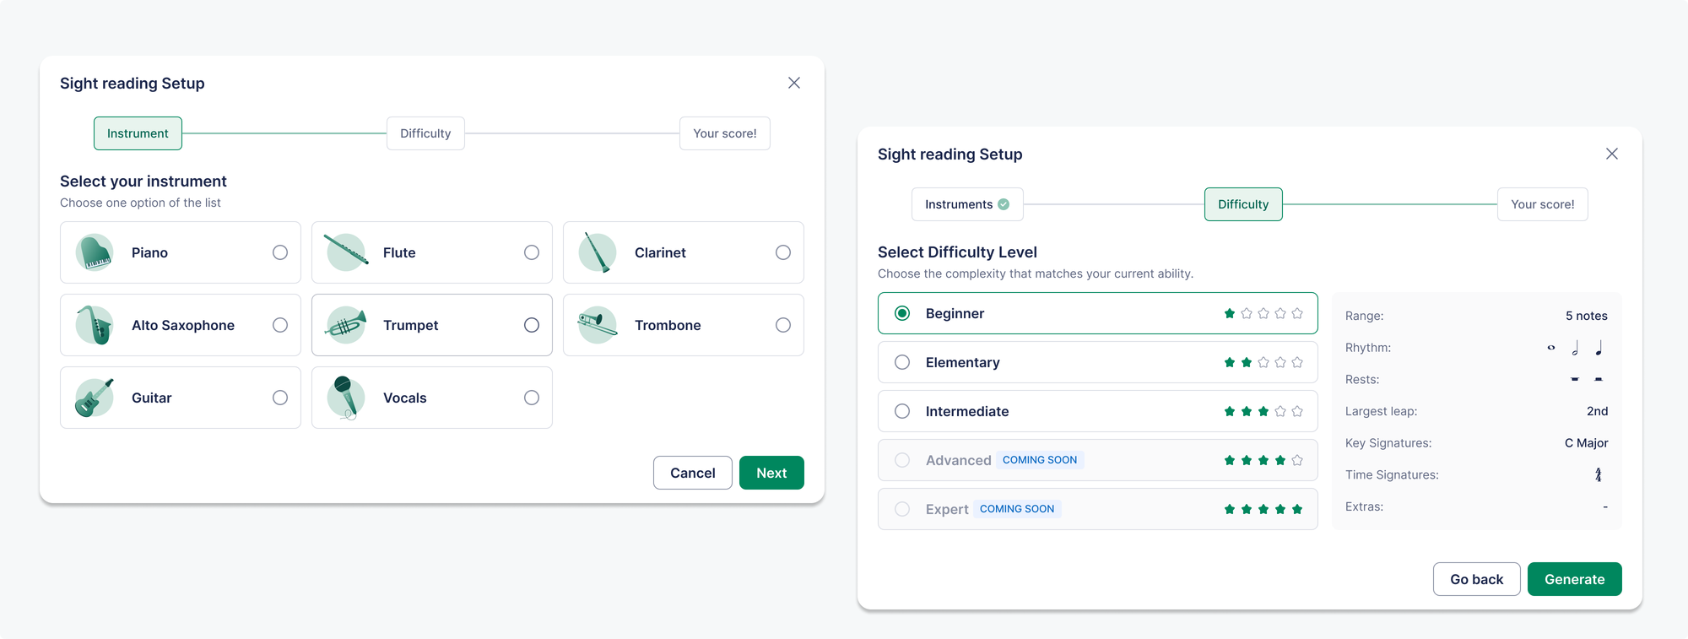Cancel the instrument selection dialog
Image resolution: width=1688 pixels, height=639 pixels.
[692, 473]
